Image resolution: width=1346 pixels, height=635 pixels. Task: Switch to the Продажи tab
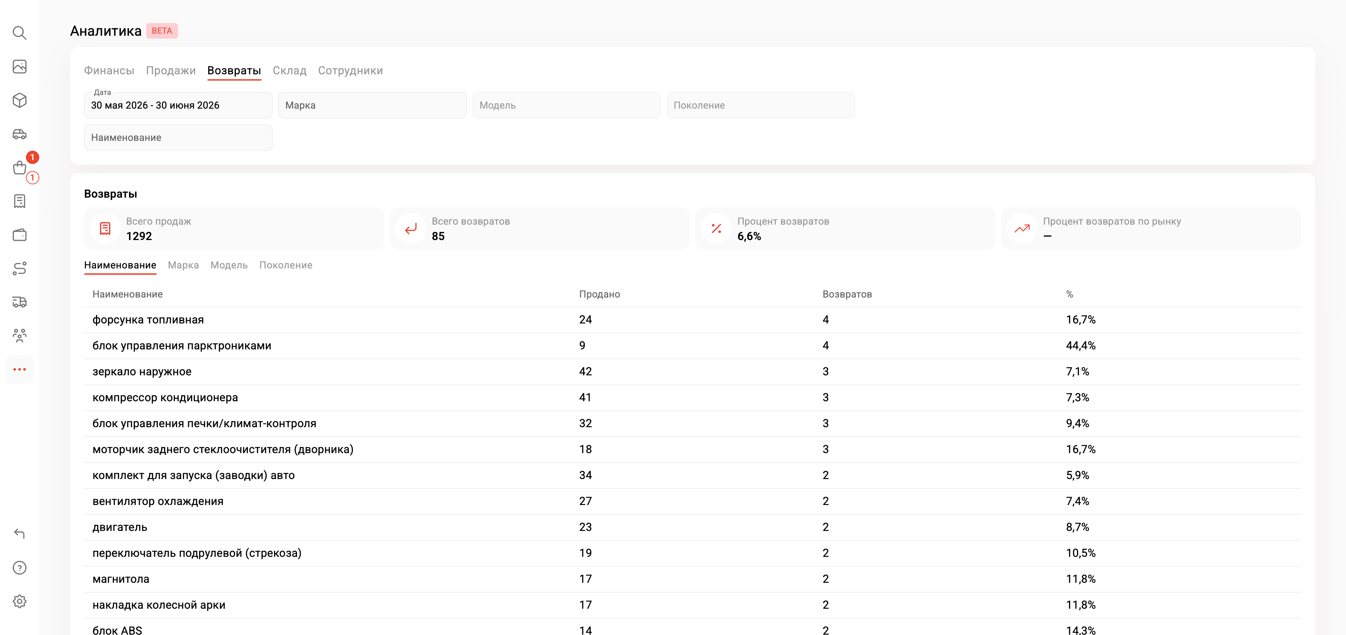(x=171, y=70)
